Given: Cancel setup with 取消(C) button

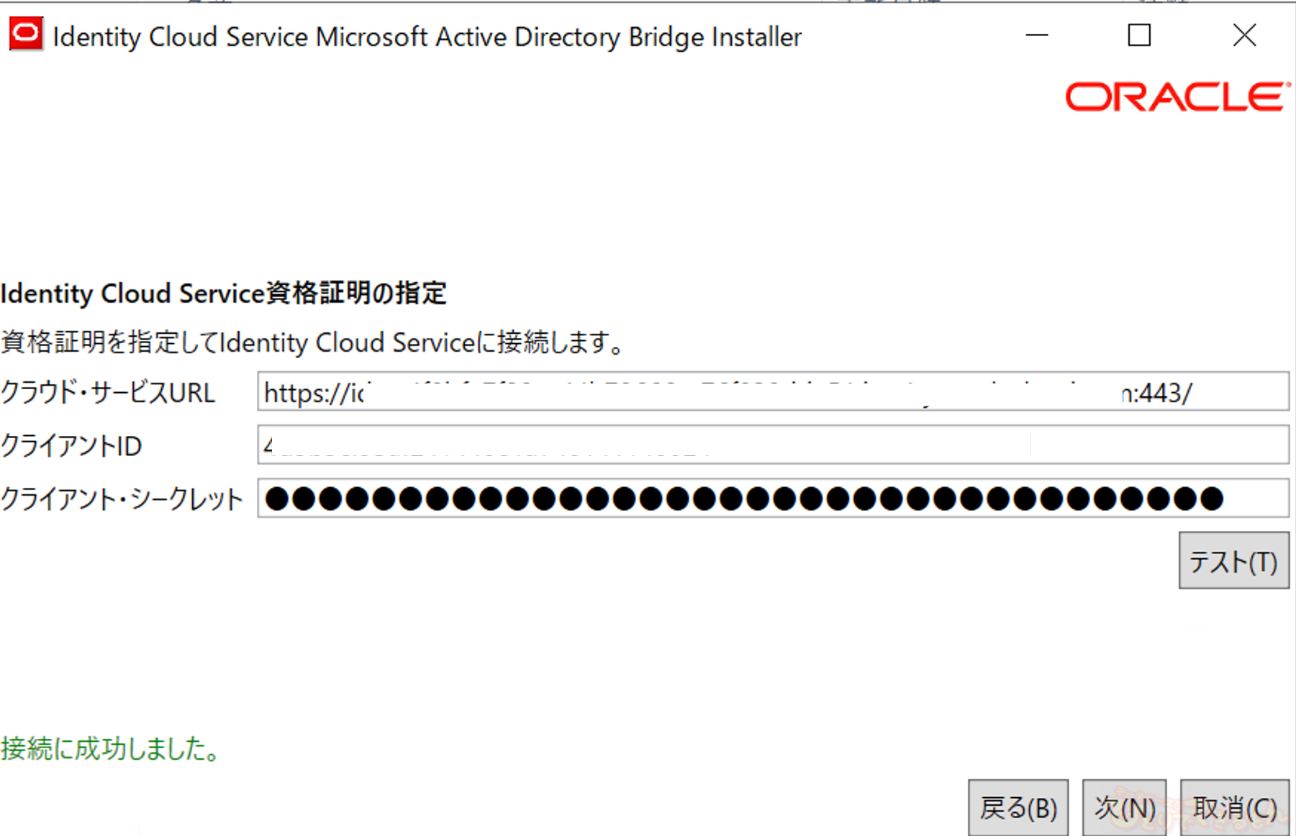Looking at the screenshot, I should pos(1235,808).
